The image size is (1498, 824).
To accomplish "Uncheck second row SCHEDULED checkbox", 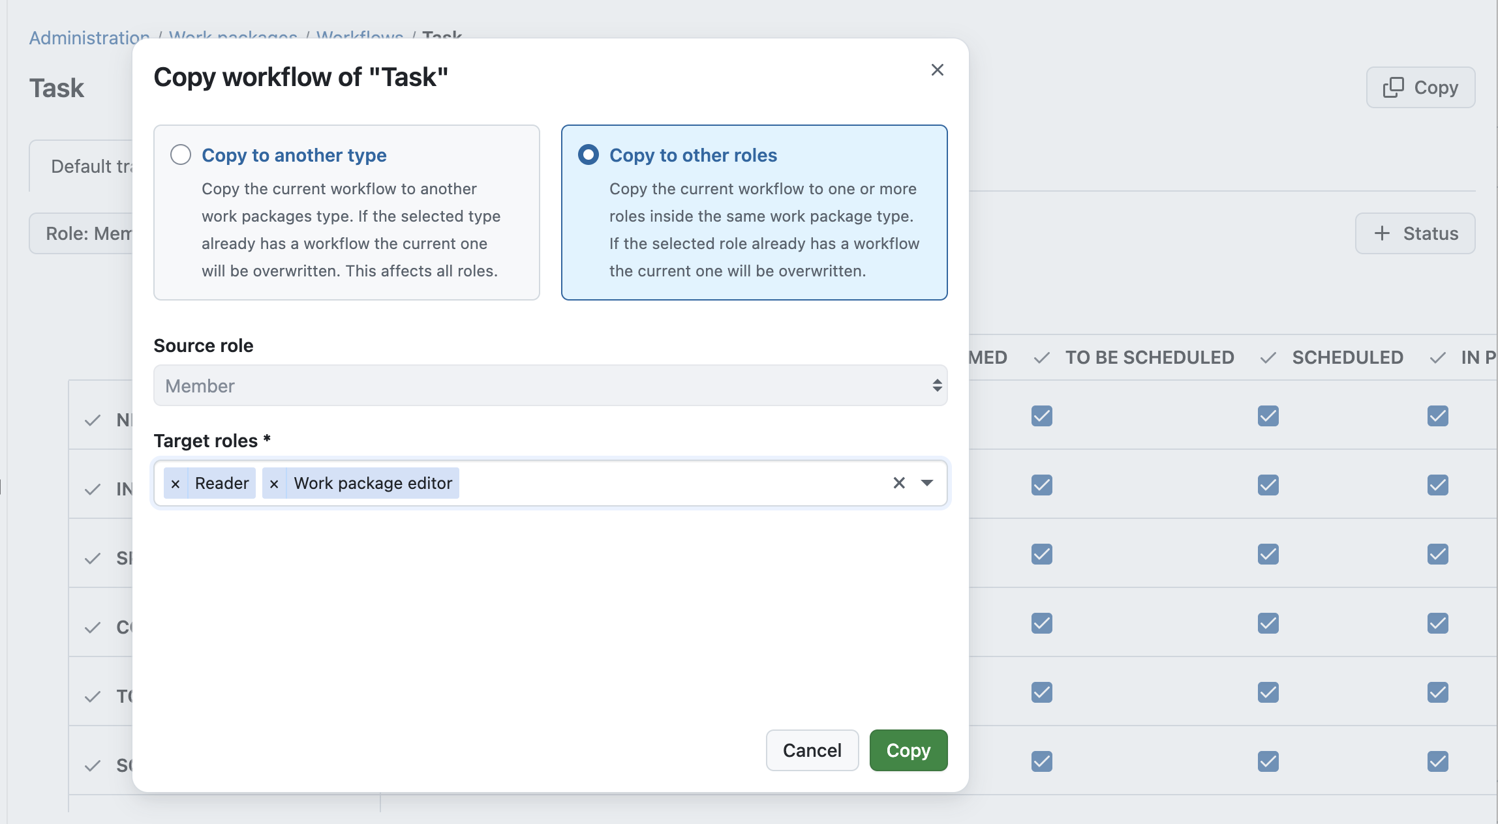I will [1268, 485].
